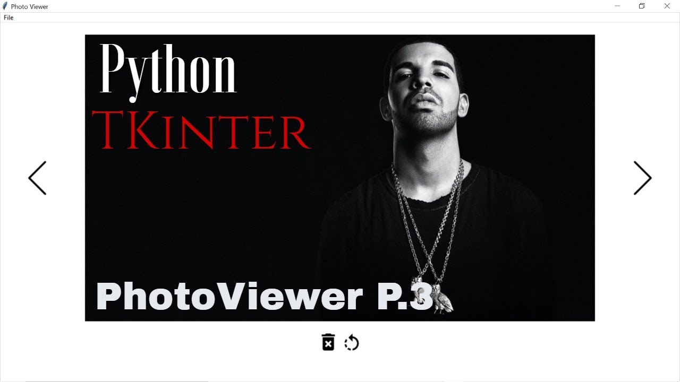The image size is (680, 382).
Task: Click the PhotoViewer P.3 caption in photo
Action: 264,297
